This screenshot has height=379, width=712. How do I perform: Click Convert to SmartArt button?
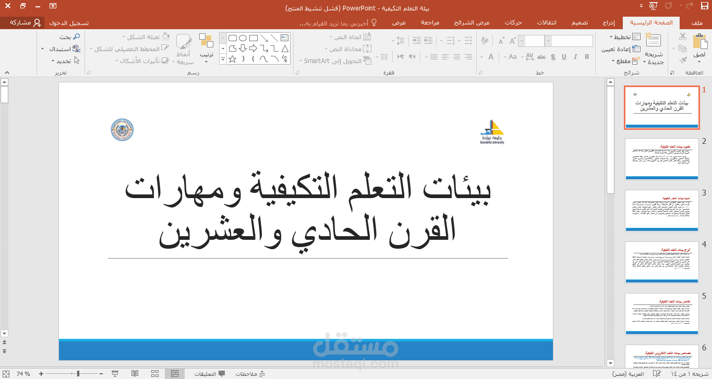[334, 61]
